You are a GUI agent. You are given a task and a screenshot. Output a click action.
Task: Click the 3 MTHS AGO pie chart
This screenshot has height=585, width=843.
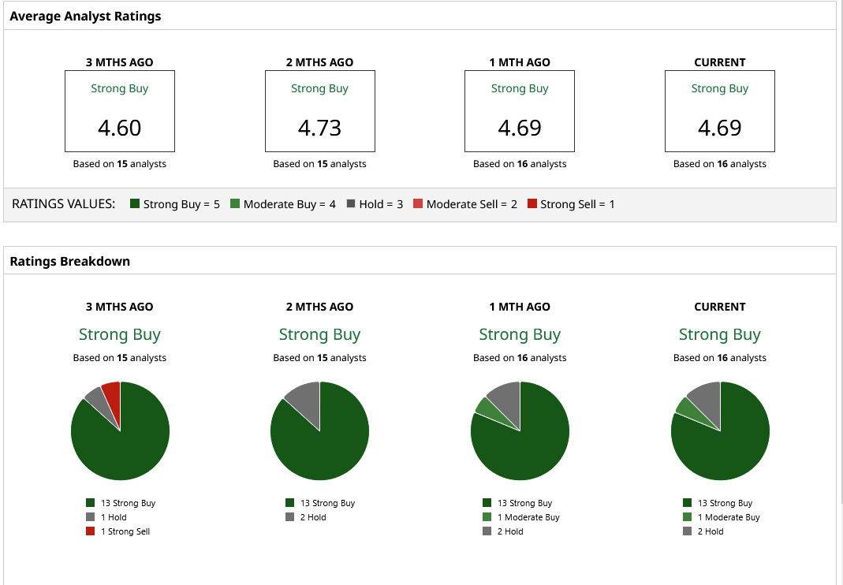coord(120,430)
